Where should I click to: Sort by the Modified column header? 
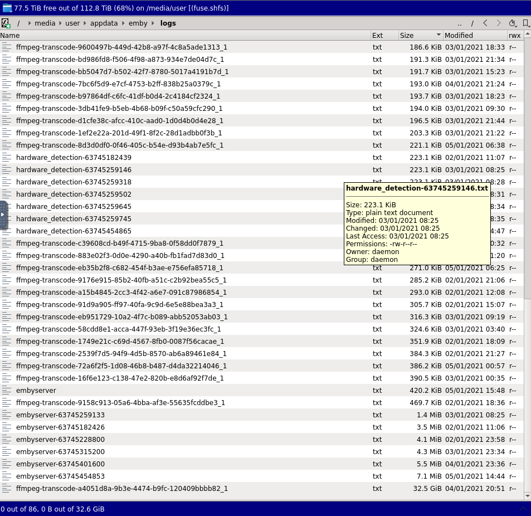(x=475, y=35)
